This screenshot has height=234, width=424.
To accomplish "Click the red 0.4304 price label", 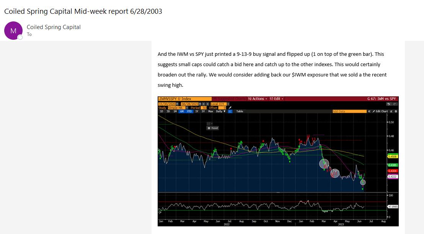I will (x=392, y=171).
